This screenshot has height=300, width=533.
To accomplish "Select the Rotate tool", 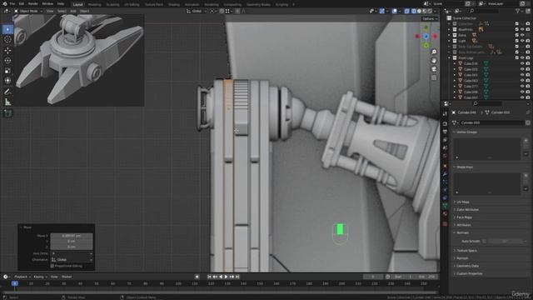I will [7, 61].
